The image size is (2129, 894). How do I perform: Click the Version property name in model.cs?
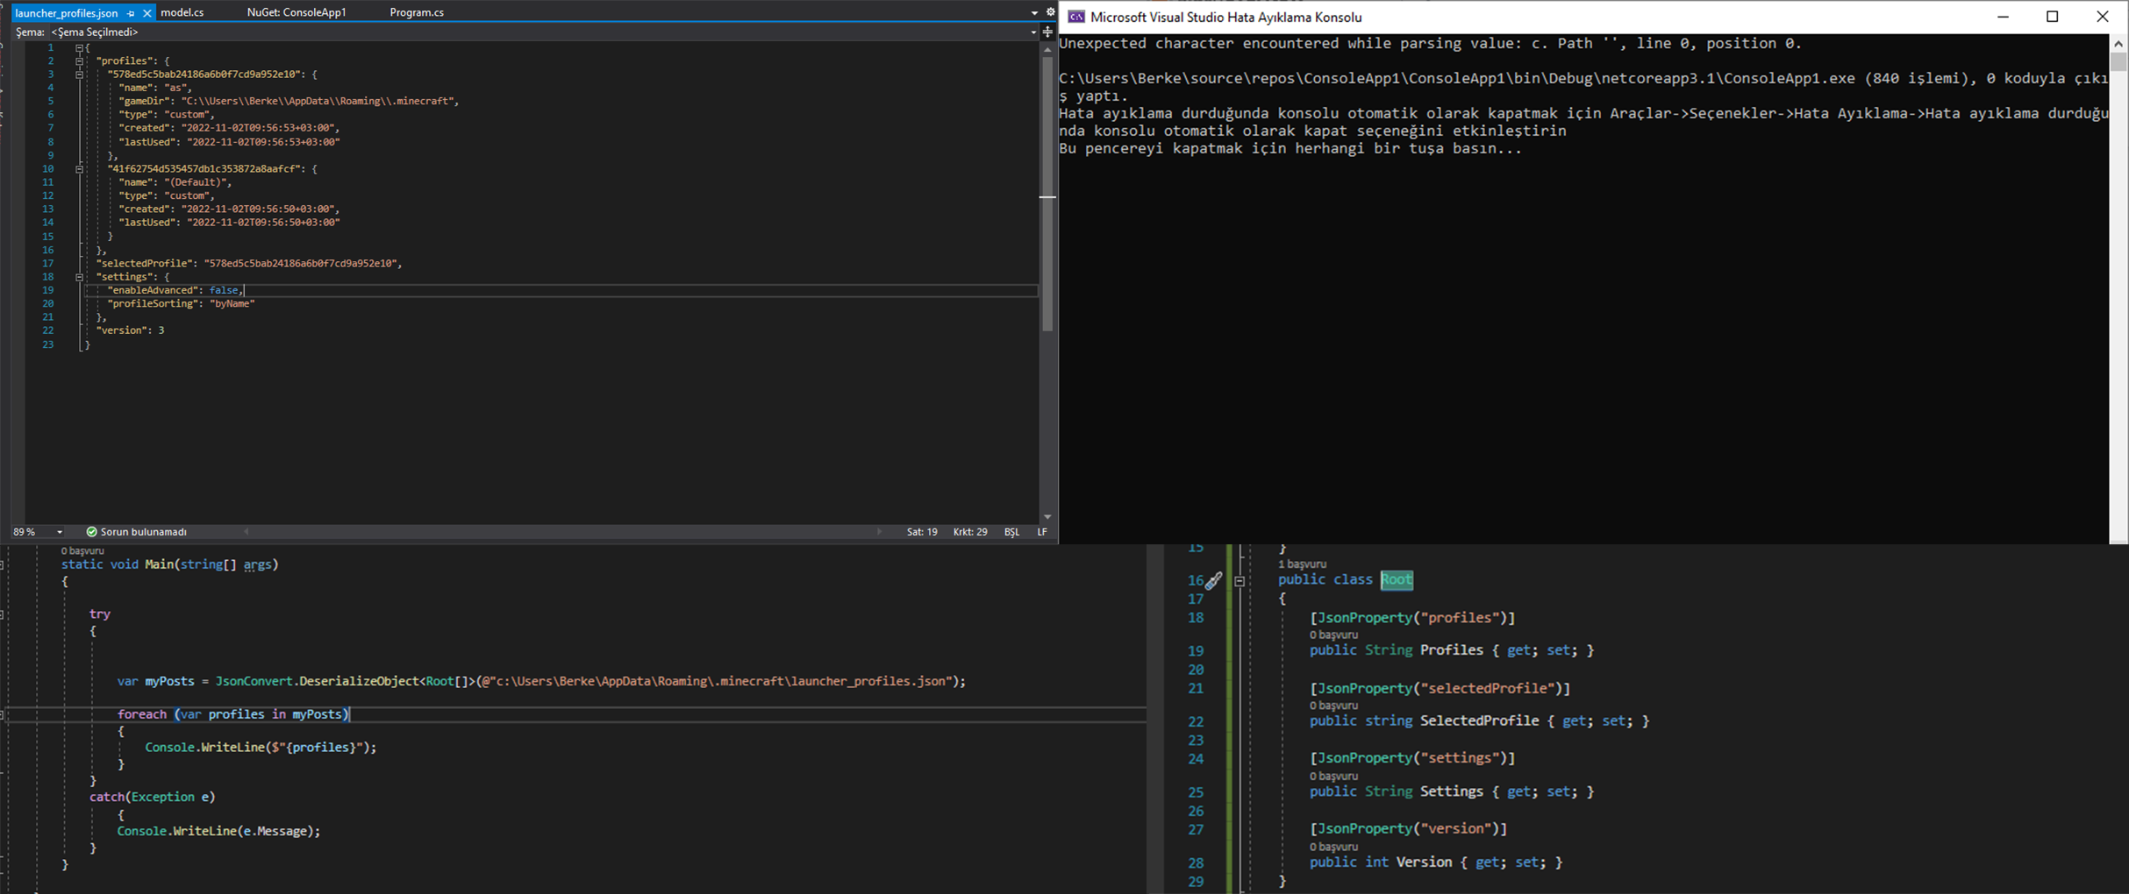coord(1424,862)
